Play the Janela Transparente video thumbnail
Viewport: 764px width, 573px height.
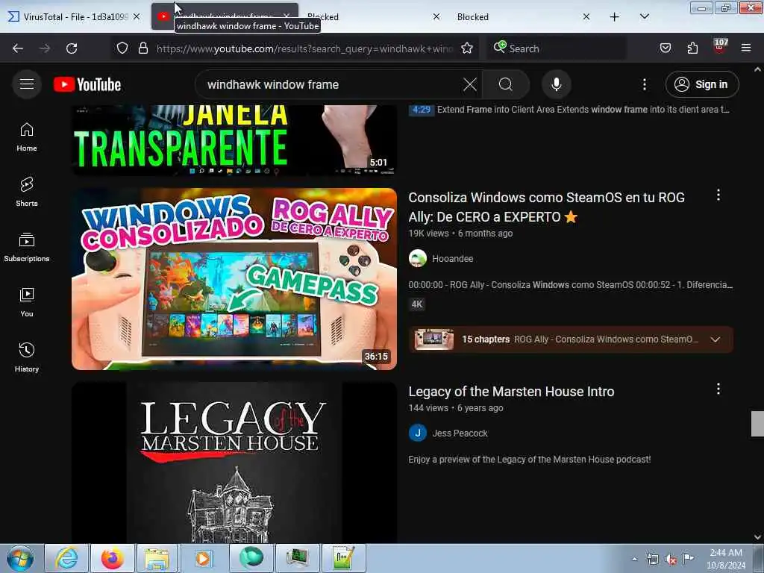[x=234, y=140]
